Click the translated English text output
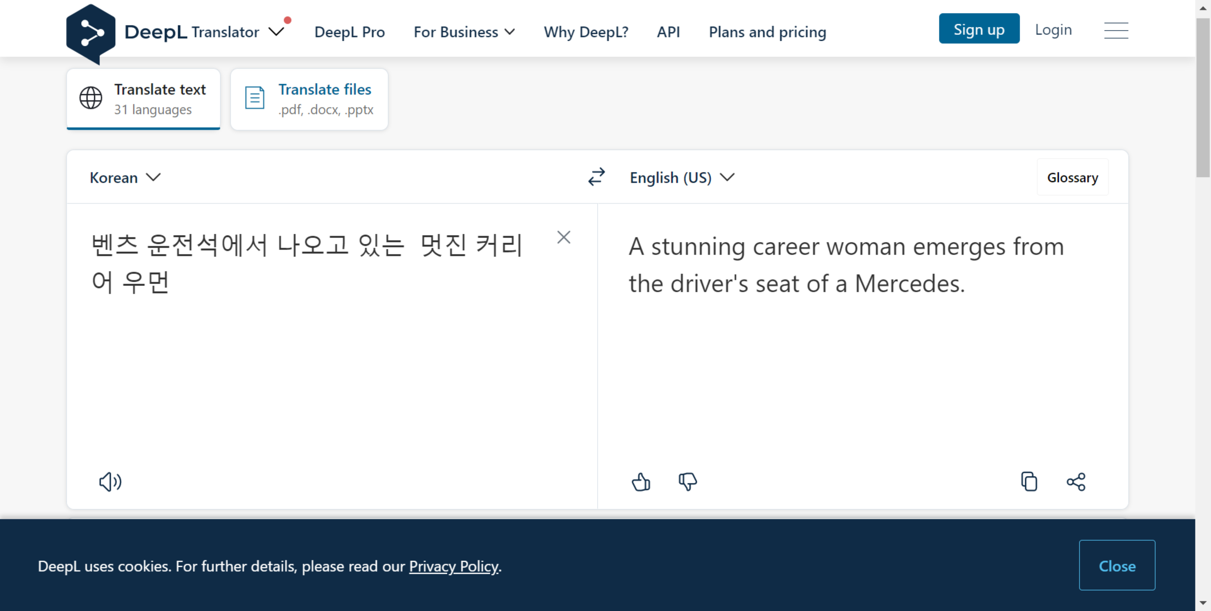Image resolution: width=1211 pixels, height=611 pixels. point(846,265)
